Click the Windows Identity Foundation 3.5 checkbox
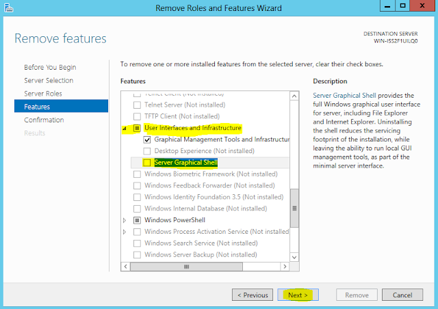The width and height of the screenshot is (438, 309). coord(137,197)
